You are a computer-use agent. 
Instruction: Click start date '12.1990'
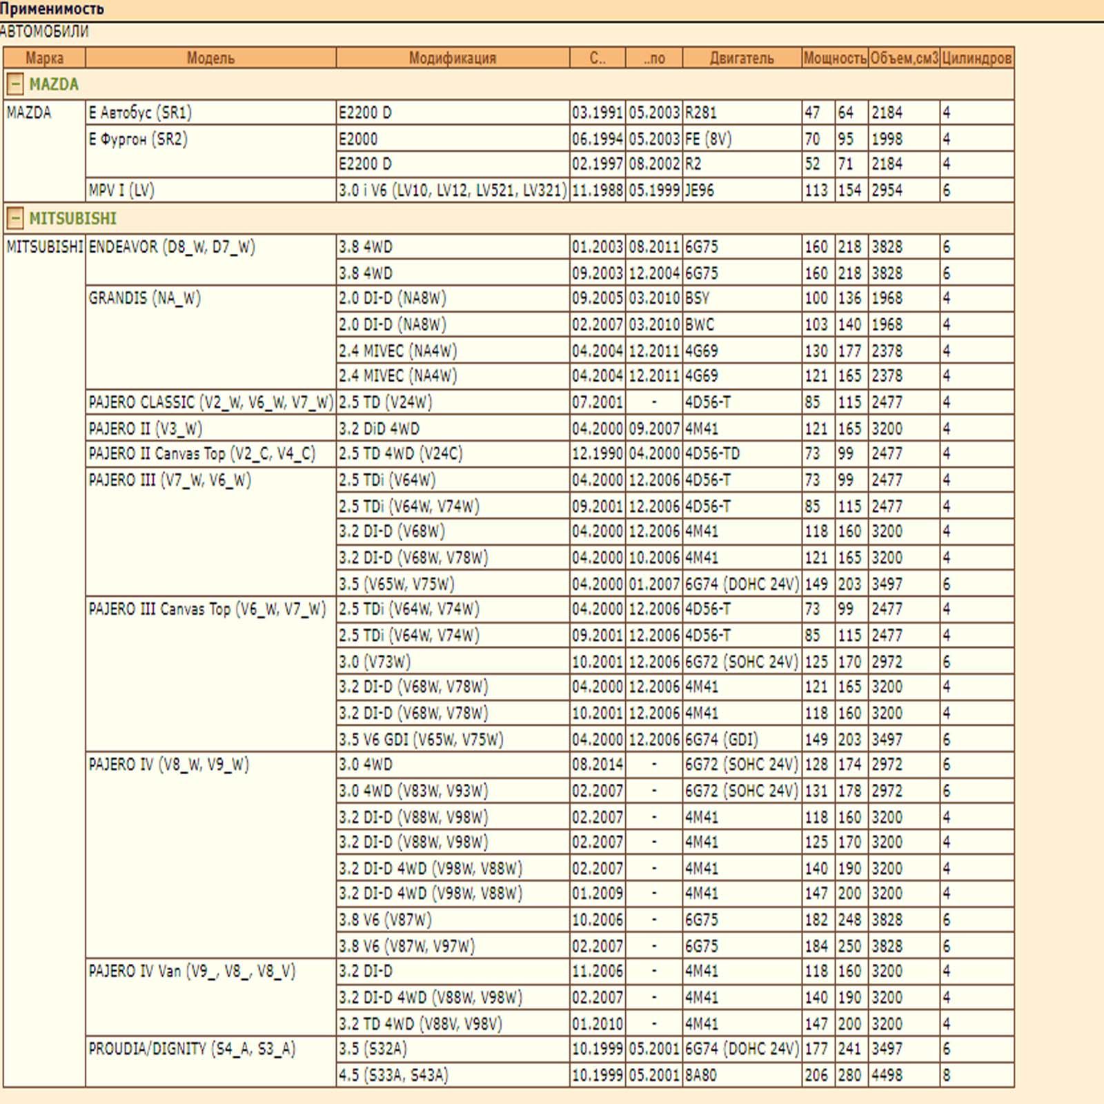coord(598,453)
